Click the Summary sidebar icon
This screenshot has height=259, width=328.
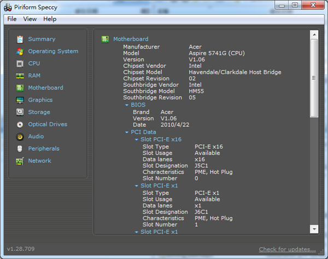(x=20, y=39)
